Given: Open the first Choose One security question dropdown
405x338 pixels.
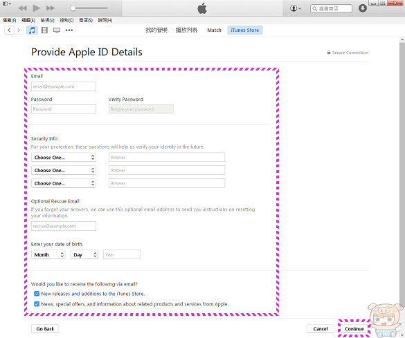Looking at the screenshot, I should pos(64,158).
